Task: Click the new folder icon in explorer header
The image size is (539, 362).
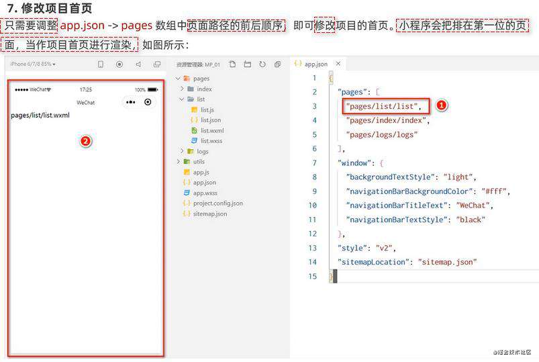Action: pos(248,64)
